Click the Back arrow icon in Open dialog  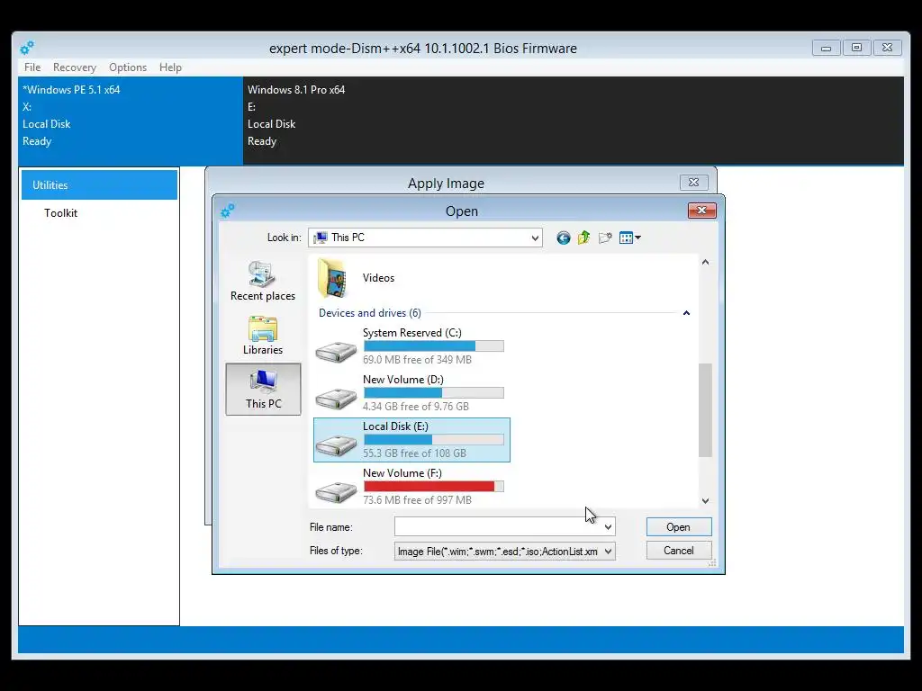coord(564,238)
